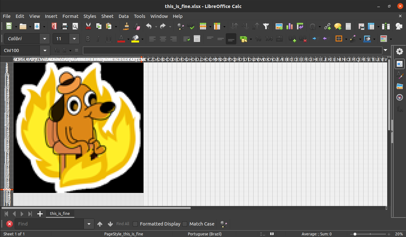Click the Redo arrow icon

(x=163, y=26)
